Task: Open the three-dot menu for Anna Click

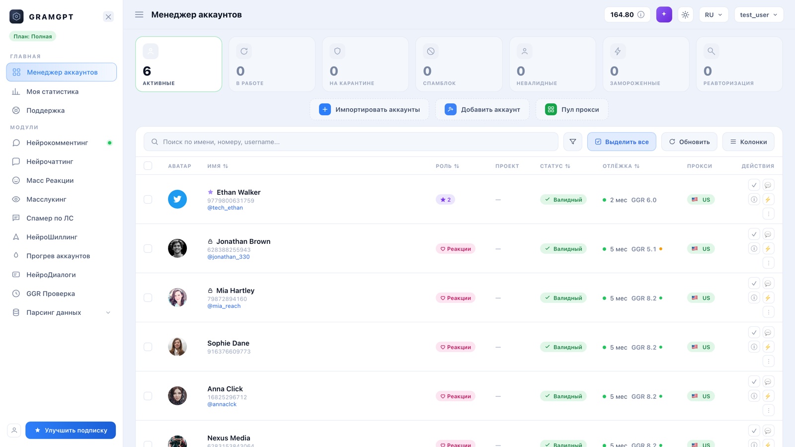Action: [768, 411]
